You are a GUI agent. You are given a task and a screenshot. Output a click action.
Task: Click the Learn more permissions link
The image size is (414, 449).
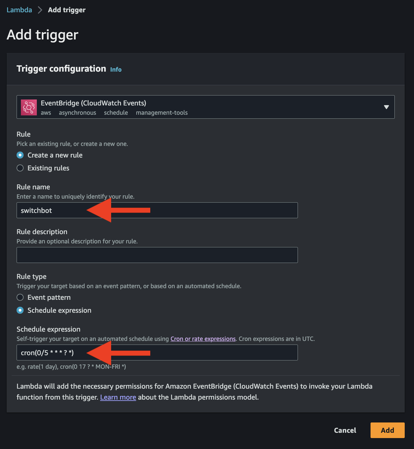click(x=118, y=397)
